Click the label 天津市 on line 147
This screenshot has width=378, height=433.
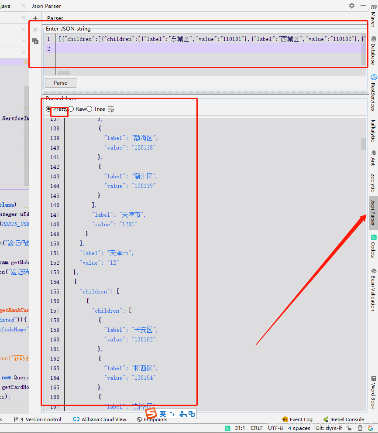[119, 215]
